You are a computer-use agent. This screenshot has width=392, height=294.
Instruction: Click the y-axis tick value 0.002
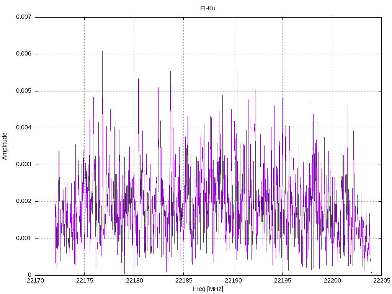pyautogui.click(x=24, y=201)
